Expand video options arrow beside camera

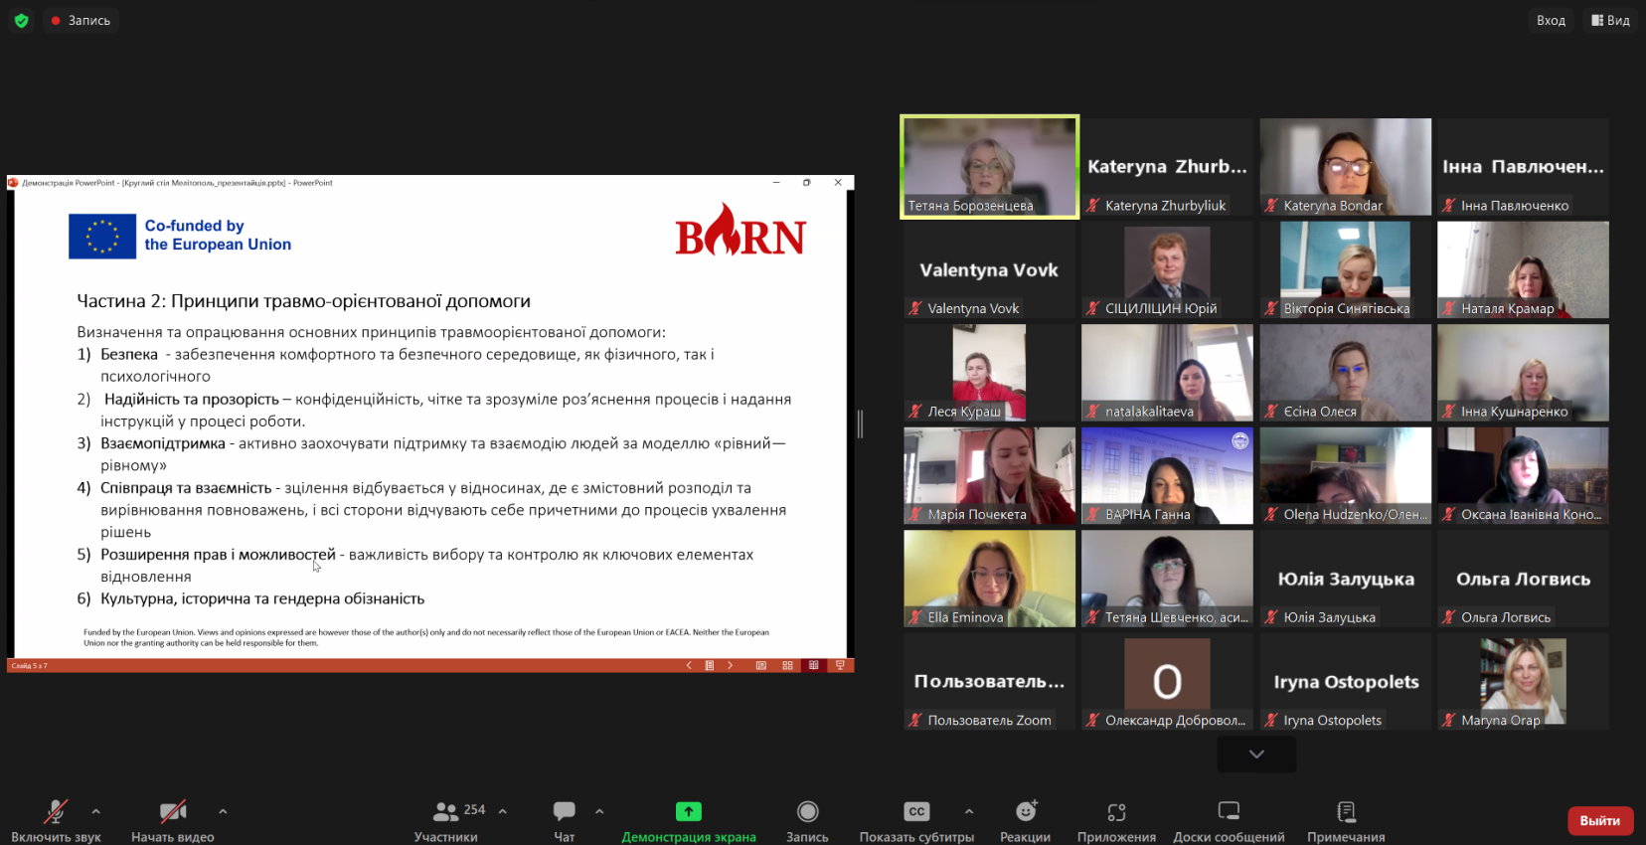coord(223,811)
